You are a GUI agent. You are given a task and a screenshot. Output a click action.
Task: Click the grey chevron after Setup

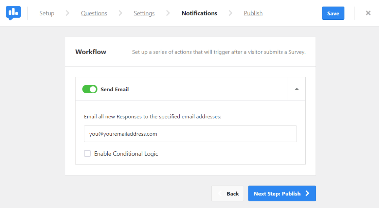67,13
